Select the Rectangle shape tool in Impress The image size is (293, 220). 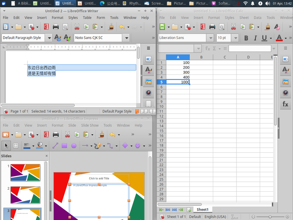(x=64, y=145)
